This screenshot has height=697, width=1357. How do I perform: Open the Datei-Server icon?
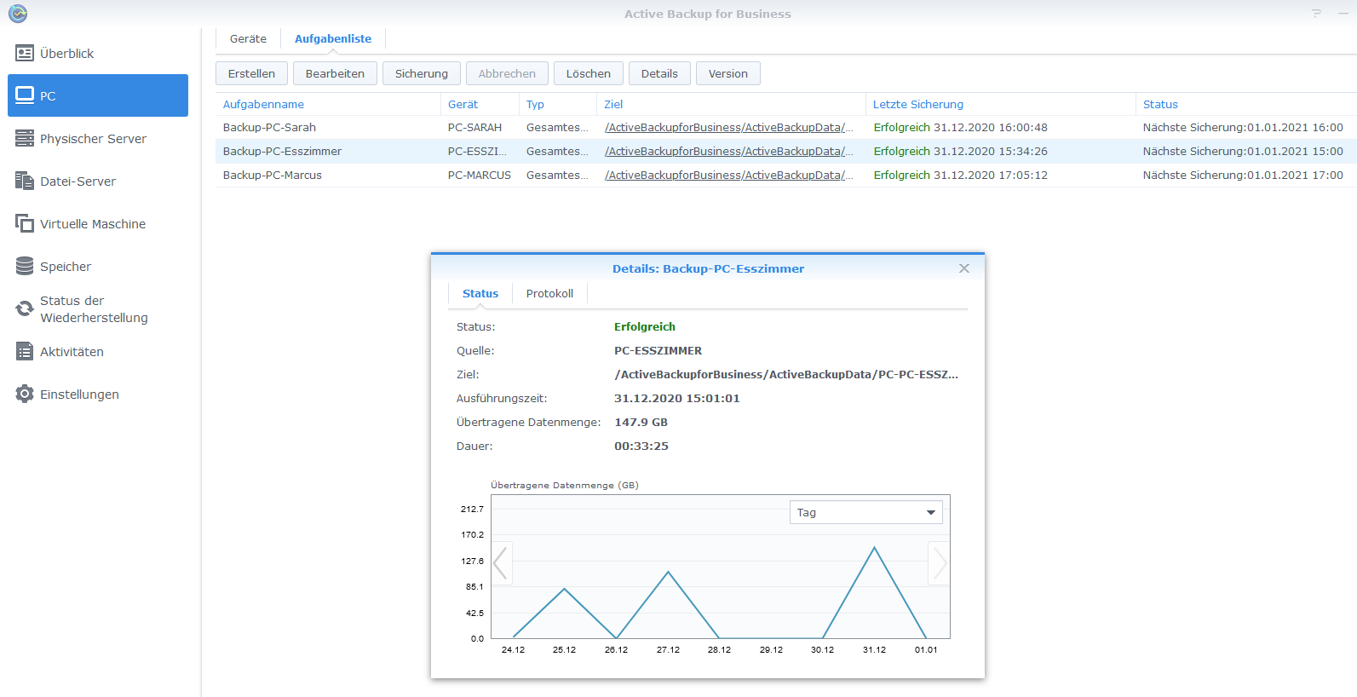pyautogui.click(x=25, y=181)
